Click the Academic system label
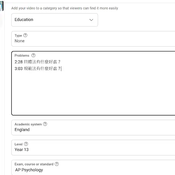Viewport: 175px width, 175px height. (28, 124)
